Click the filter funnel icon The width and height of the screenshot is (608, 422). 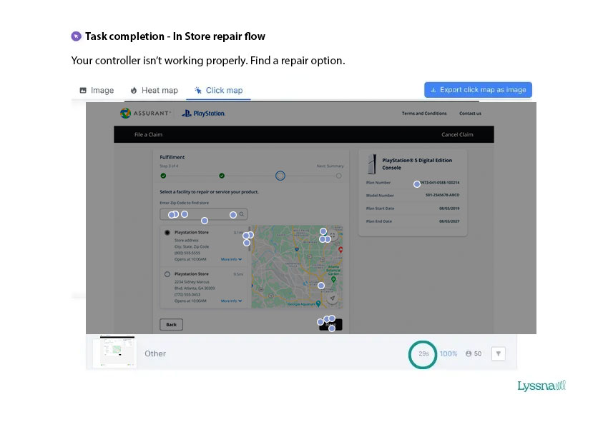coord(499,353)
